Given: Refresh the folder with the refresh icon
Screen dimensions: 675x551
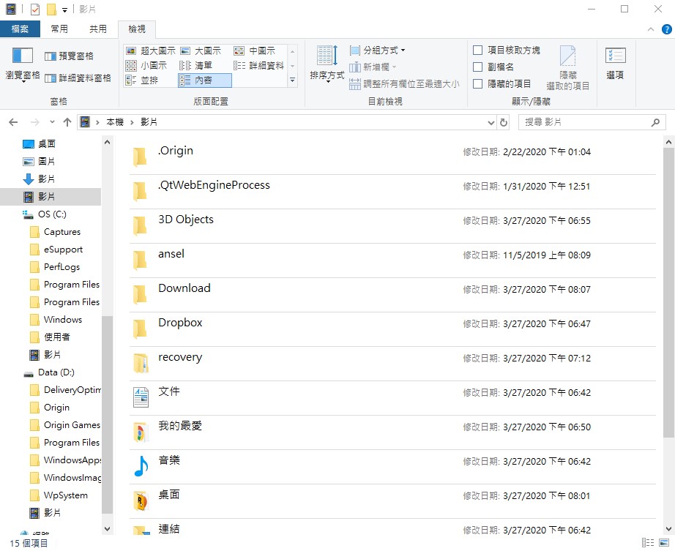Looking at the screenshot, I should (x=504, y=123).
